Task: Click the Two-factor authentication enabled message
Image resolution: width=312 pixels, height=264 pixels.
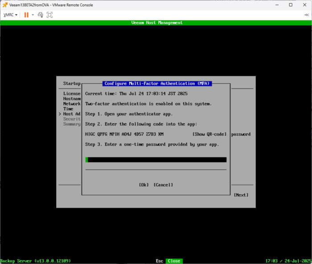Action: coord(148,104)
